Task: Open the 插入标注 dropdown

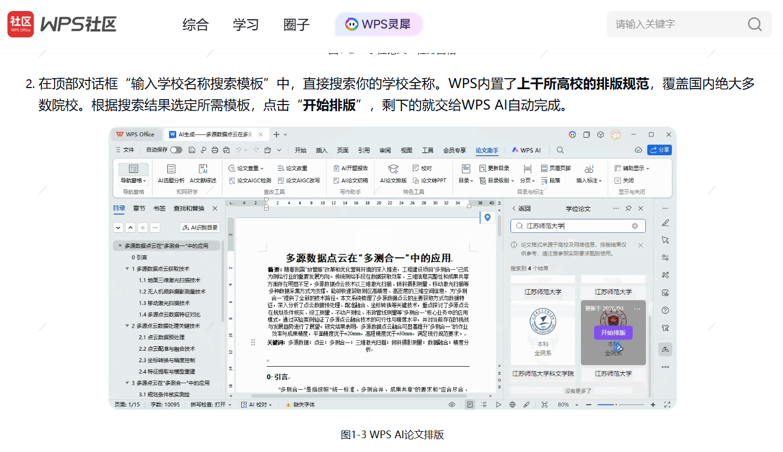Action: click(589, 180)
